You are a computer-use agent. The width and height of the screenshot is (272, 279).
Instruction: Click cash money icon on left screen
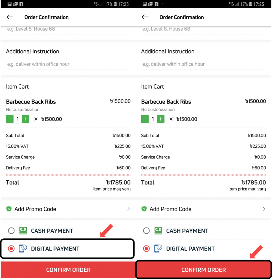[23, 231]
